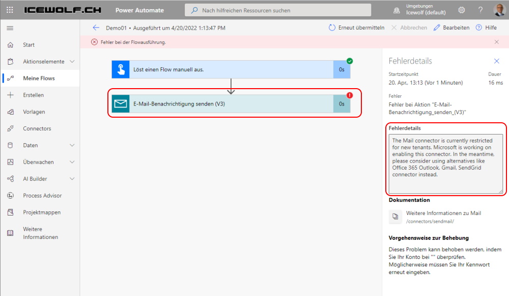Click the Vorlagen icon
Image resolution: width=509 pixels, height=296 pixels.
point(10,112)
